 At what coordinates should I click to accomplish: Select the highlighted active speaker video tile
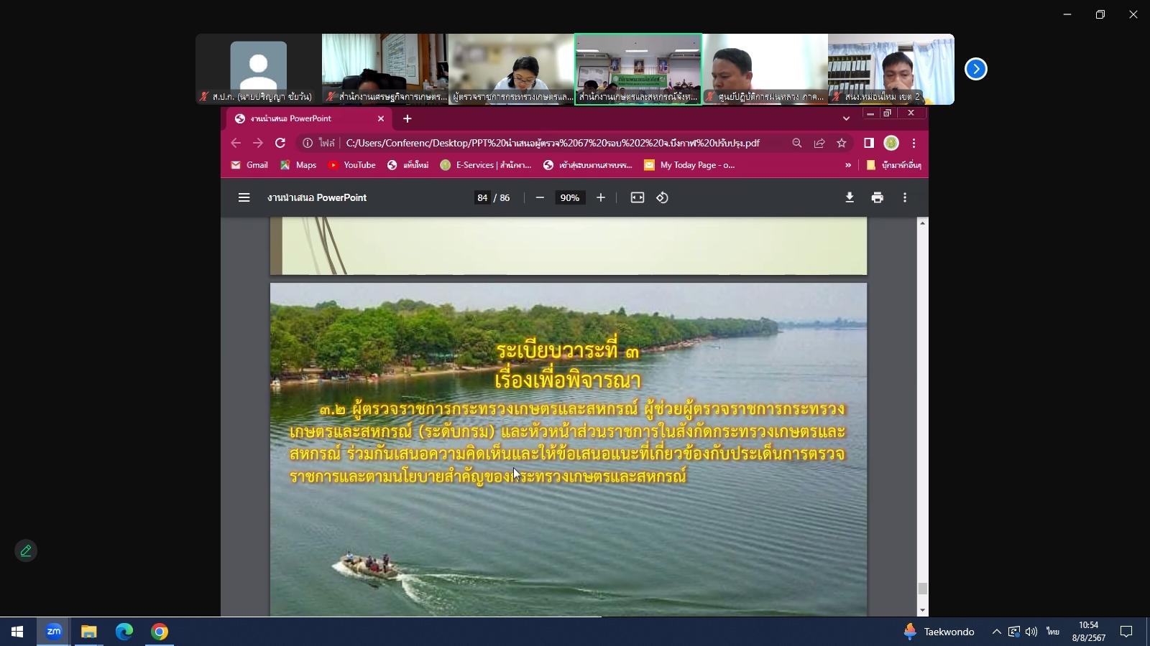pos(638,69)
